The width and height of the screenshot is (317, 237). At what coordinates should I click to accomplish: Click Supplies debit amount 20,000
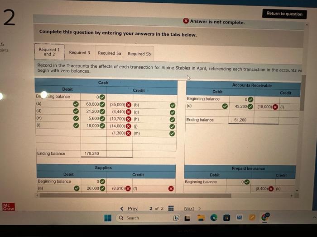coord(92,188)
